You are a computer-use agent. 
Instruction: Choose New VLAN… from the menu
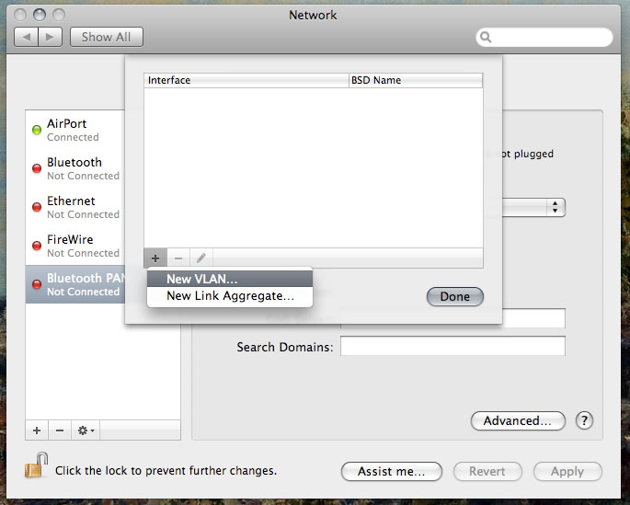click(230, 279)
